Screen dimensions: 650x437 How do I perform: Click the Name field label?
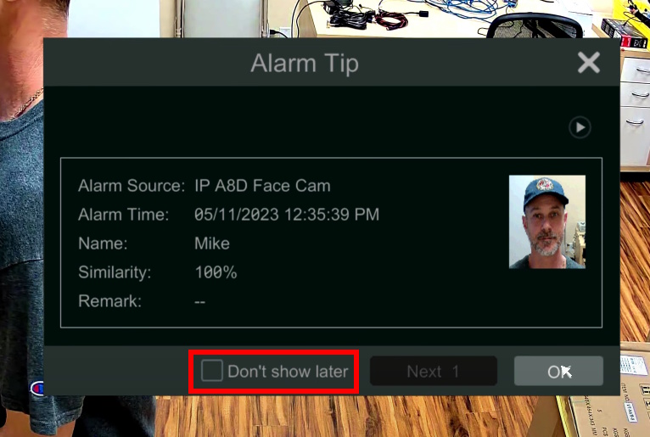coord(103,244)
